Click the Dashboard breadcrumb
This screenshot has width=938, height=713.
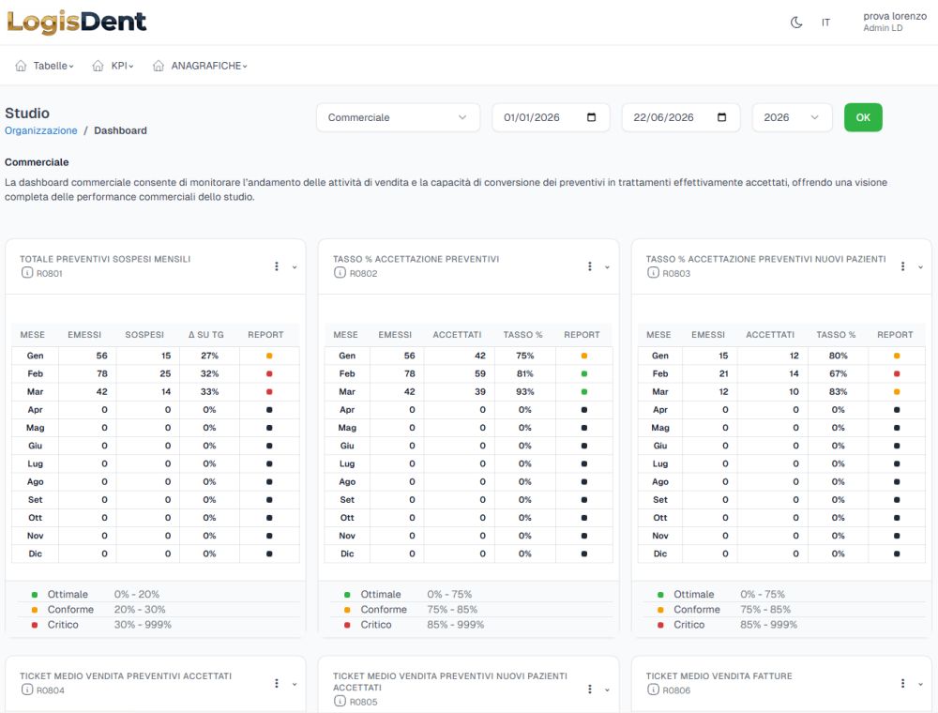point(120,130)
